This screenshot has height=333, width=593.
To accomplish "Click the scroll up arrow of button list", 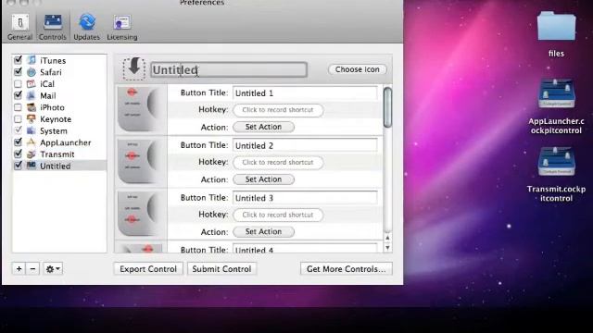I will pyautogui.click(x=387, y=238).
